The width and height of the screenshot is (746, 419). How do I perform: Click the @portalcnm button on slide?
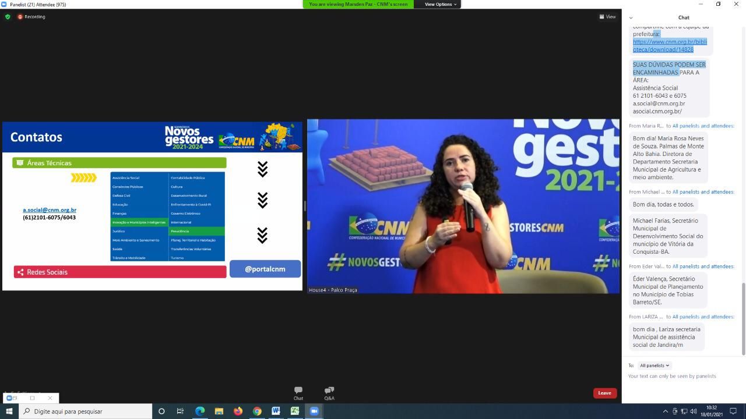pos(265,269)
